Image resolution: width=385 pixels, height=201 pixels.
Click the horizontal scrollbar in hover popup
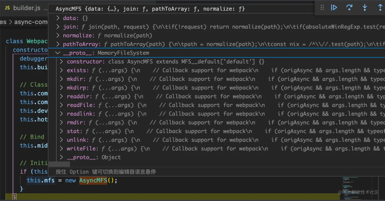(x=59, y=164)
